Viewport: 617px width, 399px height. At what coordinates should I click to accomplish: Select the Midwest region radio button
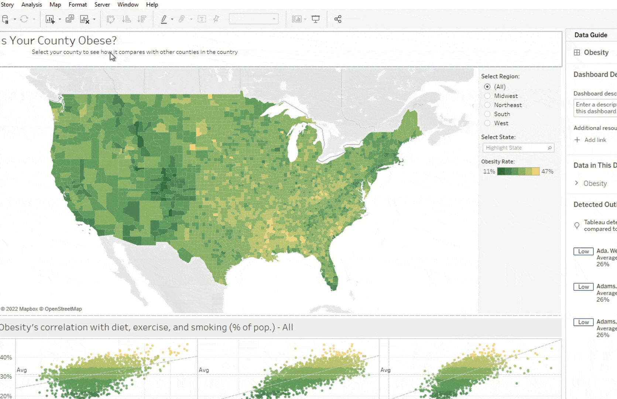487,96
